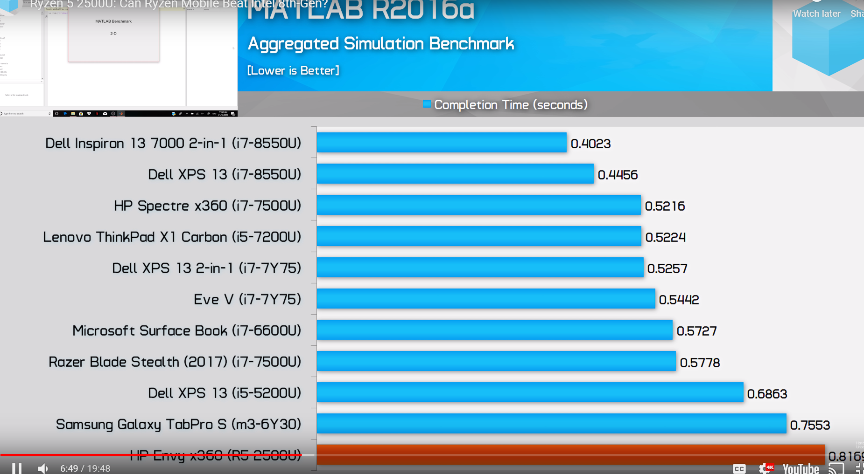Screen dimensions: 864x474
Task: Click the 0.5257 completion time value
Action: pyautogui.click(x=667, y=268)
